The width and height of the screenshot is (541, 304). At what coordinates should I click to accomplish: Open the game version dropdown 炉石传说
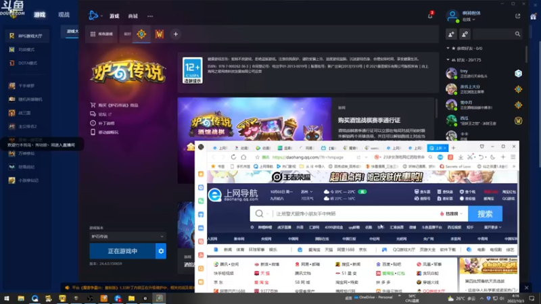click(128, 236)
